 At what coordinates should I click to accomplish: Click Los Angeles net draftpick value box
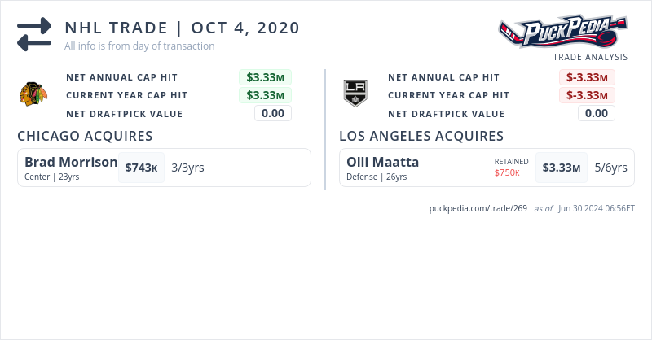[x=597, y=113]
